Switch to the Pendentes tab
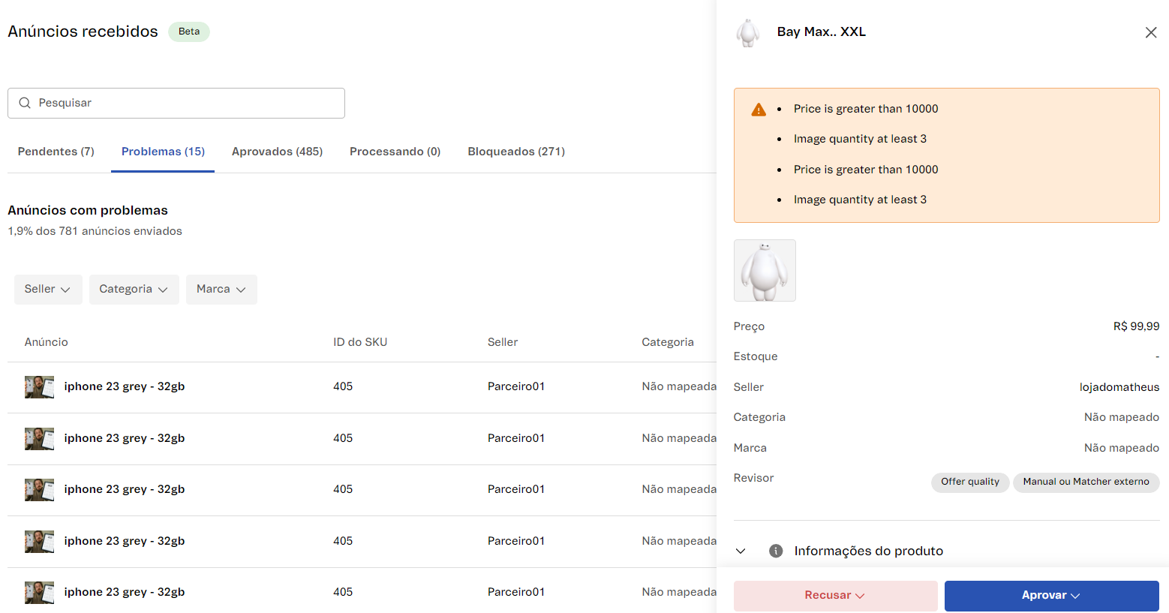This screenshot has width=1169, height=613. click(56, 151)
